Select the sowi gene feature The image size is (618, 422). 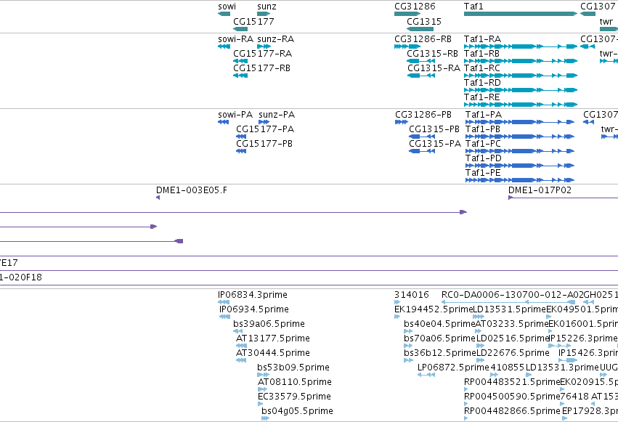click(x=224, y=14)
